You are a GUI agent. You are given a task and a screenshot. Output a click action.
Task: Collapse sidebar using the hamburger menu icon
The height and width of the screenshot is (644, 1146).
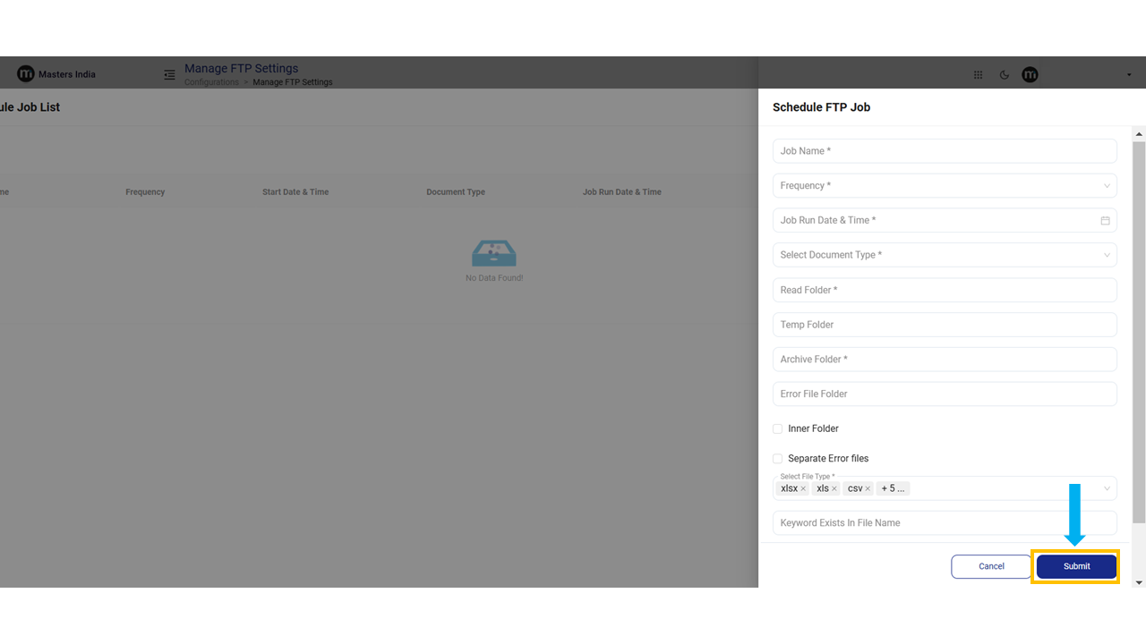tap(169, 75)
